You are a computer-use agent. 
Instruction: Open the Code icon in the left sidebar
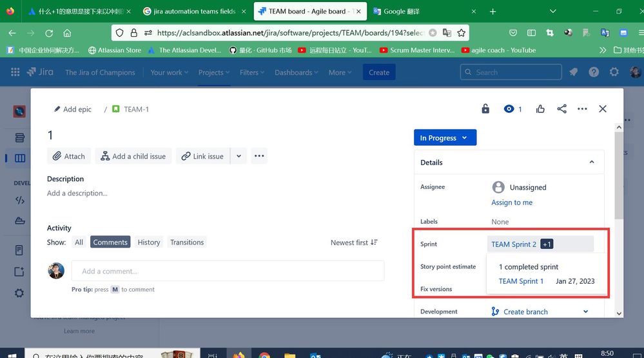point(20,200)
